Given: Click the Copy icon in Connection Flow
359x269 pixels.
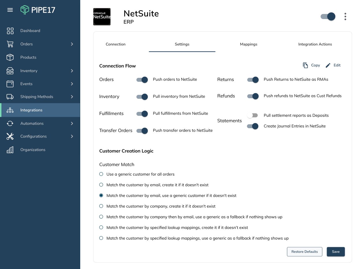Looking at the screenshot, I should click(305, 65).
